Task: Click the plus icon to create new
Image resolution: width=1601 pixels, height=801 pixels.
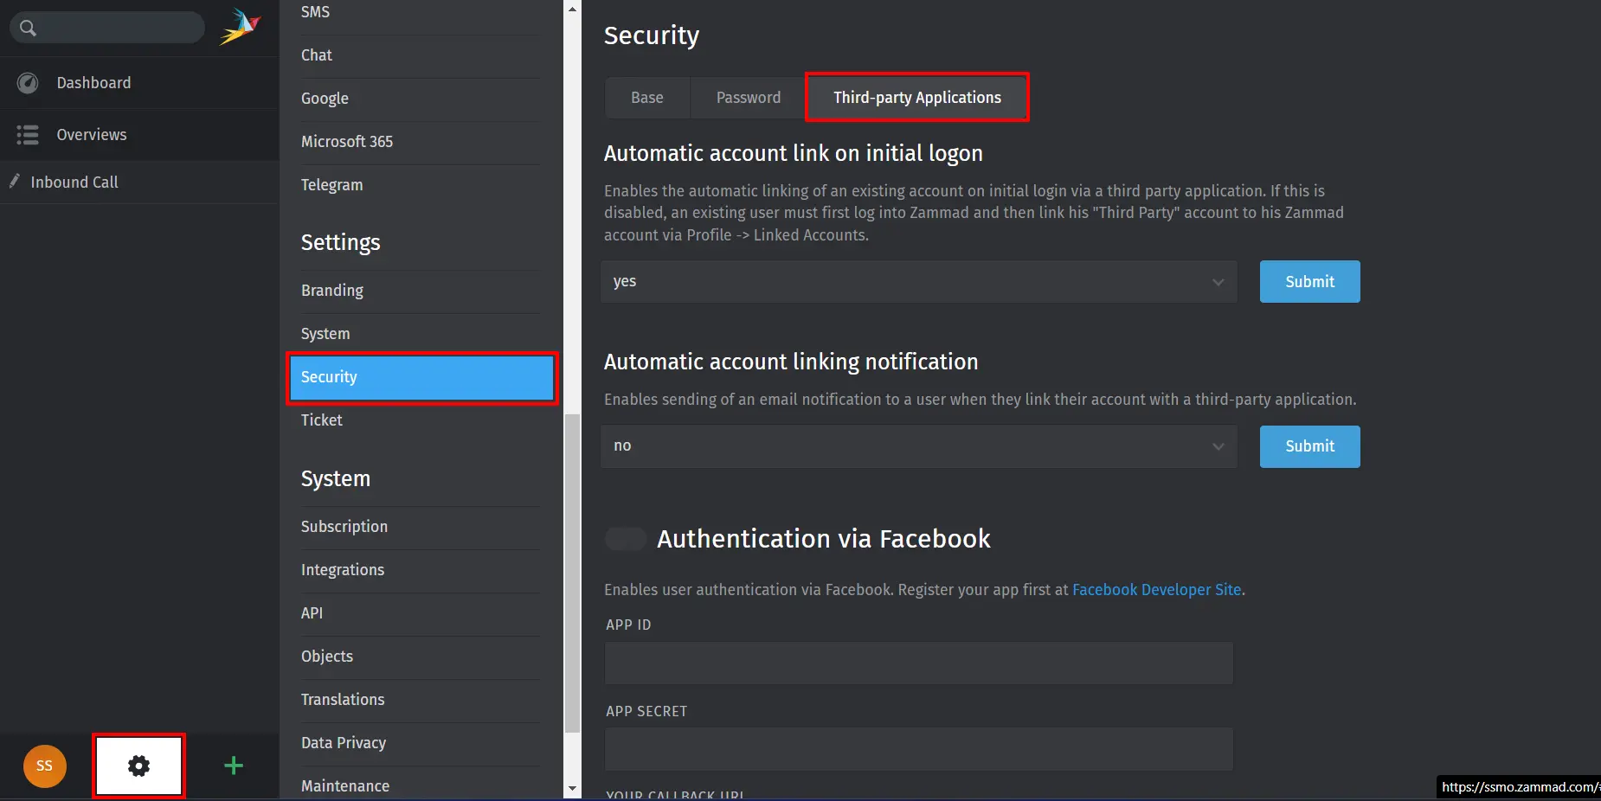Action: [232, 766]
